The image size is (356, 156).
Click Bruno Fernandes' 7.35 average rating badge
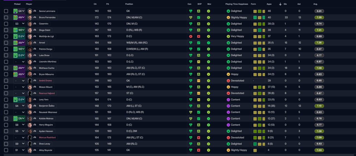[319, 17]
